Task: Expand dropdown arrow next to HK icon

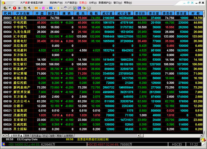Action: (x=55, y=8)
